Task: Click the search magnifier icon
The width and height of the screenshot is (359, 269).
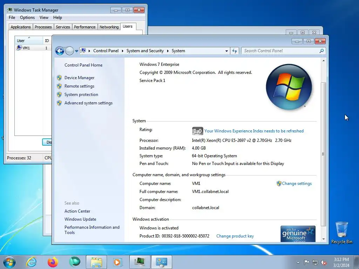Action: 321,51
